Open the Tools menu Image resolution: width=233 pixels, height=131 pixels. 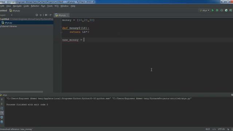tap(50, 6)
